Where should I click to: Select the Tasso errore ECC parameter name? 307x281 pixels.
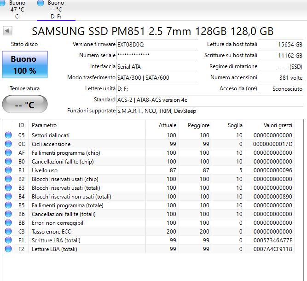pos(51,232)
